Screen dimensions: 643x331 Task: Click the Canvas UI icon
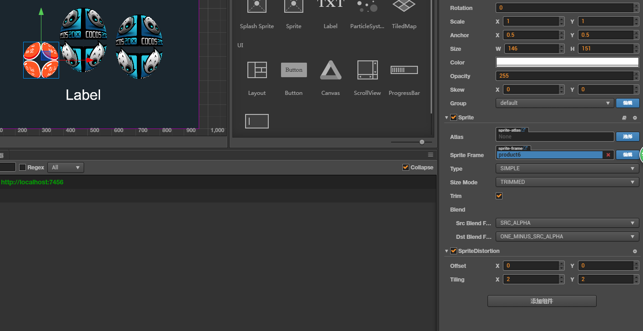(x=330, y=70)
